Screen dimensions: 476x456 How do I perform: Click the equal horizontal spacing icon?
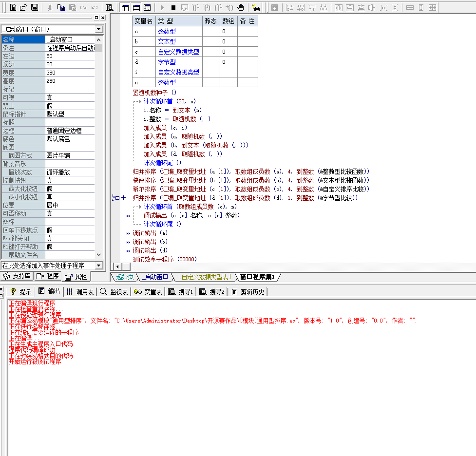click(x=383, y=7)
